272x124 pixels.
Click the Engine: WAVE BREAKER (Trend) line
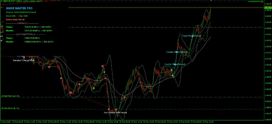[x=21, y=12]
